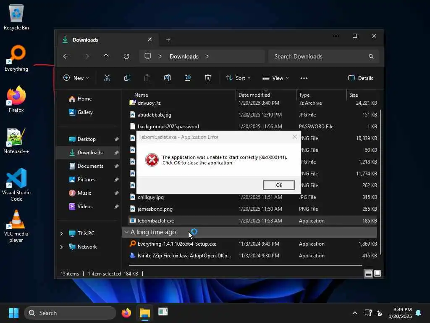Sort by Date modified column header
The width and height of the screenshot is (430, 323).
click(254, 95)
